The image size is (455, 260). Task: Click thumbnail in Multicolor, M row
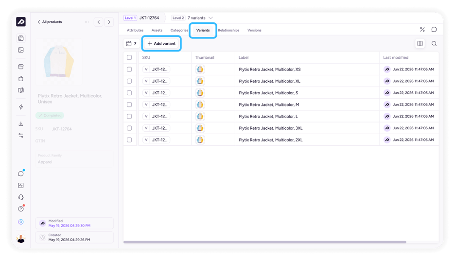(200, 104)
